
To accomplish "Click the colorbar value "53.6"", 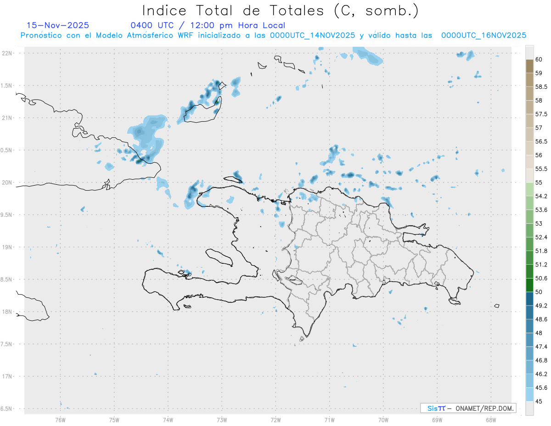I will 541,210.
